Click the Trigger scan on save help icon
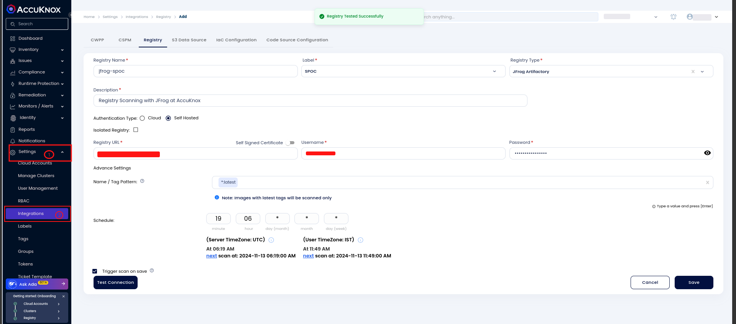Viewport: 736px width, 324px height. point(152,271)
